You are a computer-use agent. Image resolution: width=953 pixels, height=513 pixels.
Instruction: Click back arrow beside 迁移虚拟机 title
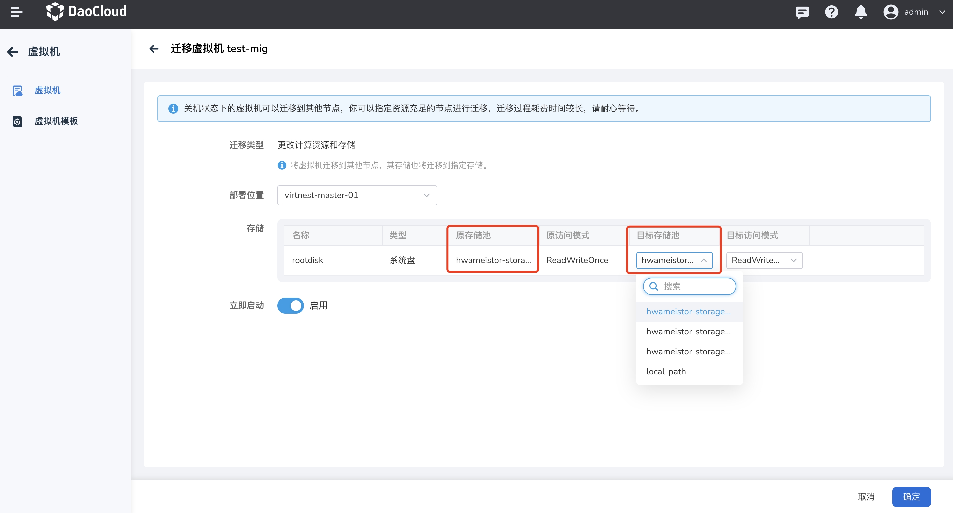[x=154, y=49]
